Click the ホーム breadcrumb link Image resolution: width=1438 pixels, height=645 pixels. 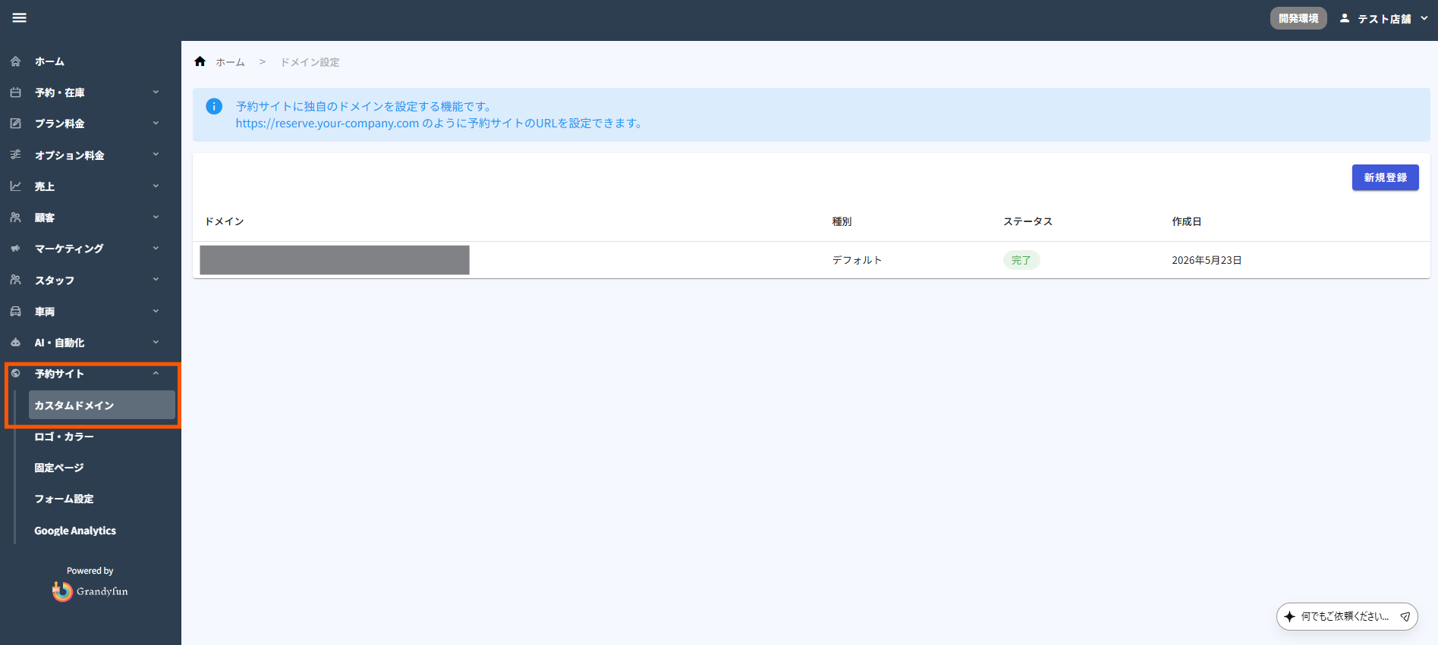tap(230, 62)
